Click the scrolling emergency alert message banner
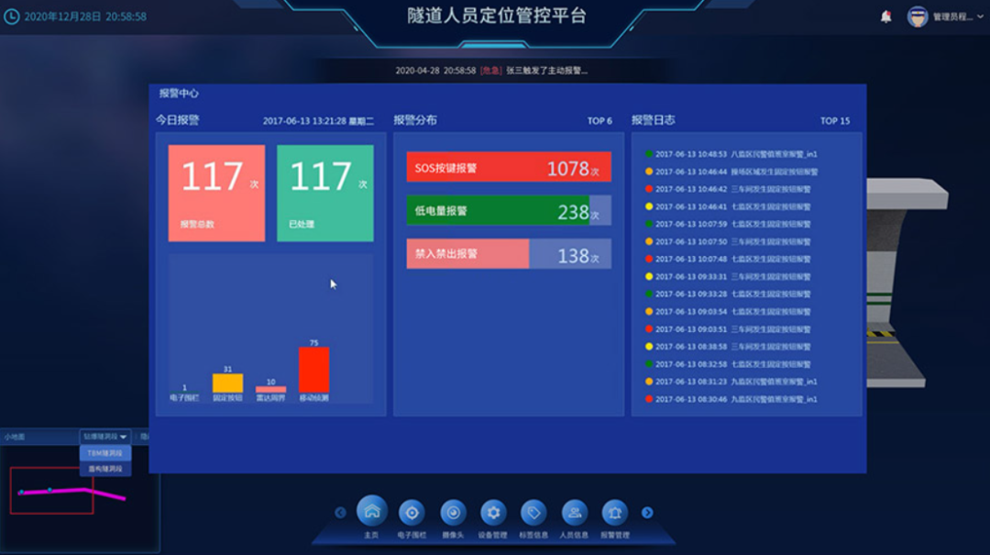 (491, 70)
